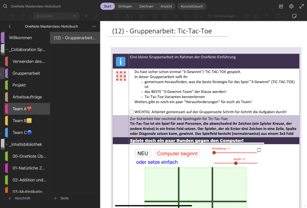Switch to the Zeichnen tab
The width and height of the screenshot is (307, 208).
coord(146,6)
